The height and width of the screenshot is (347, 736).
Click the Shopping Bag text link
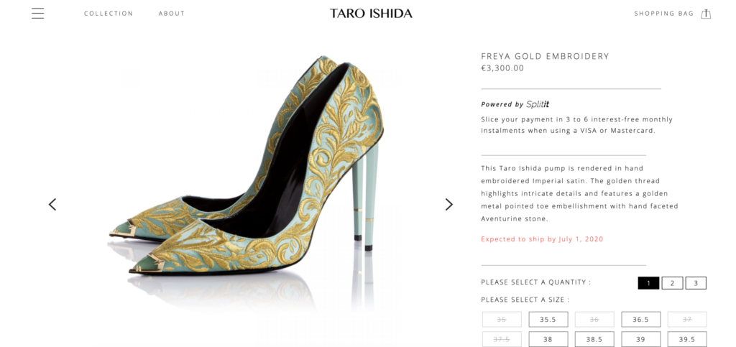663,14
